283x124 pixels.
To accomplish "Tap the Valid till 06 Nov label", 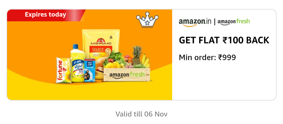I will click(x=141, y=114).
